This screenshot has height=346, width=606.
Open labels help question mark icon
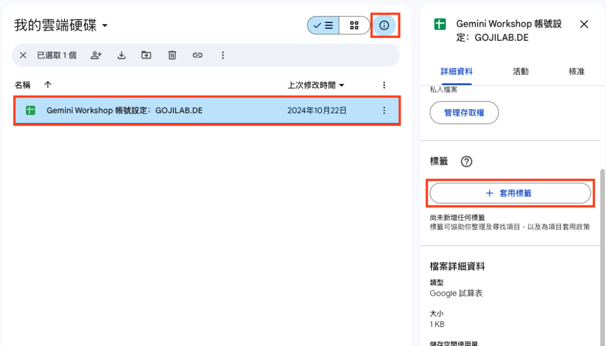pyautogui.click(x=466, y=162)
